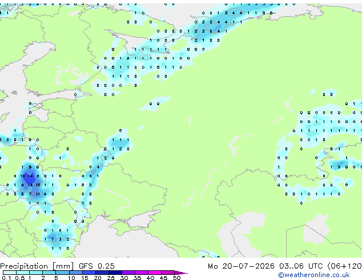Click the 'Precipitation [mm]' title text
This screenshot has width=362, height=280.
[37, 266]
